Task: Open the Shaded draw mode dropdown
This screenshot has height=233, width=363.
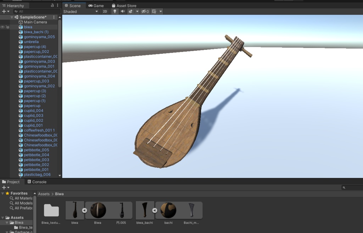Action: pos(81,11)
